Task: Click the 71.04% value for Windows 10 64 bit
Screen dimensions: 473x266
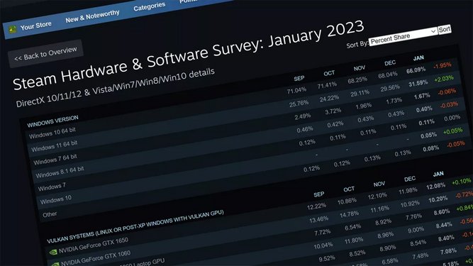Action: click(x=296, y=91)
